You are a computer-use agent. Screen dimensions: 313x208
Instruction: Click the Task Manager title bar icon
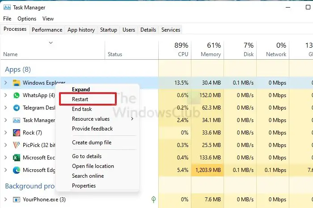tap(7, 8)
